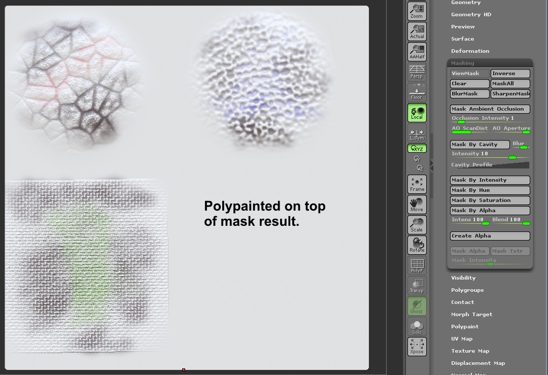The height and width of the screenshot is (375, 548).
Task: Select the Frame tool icon
Action: 417,184
